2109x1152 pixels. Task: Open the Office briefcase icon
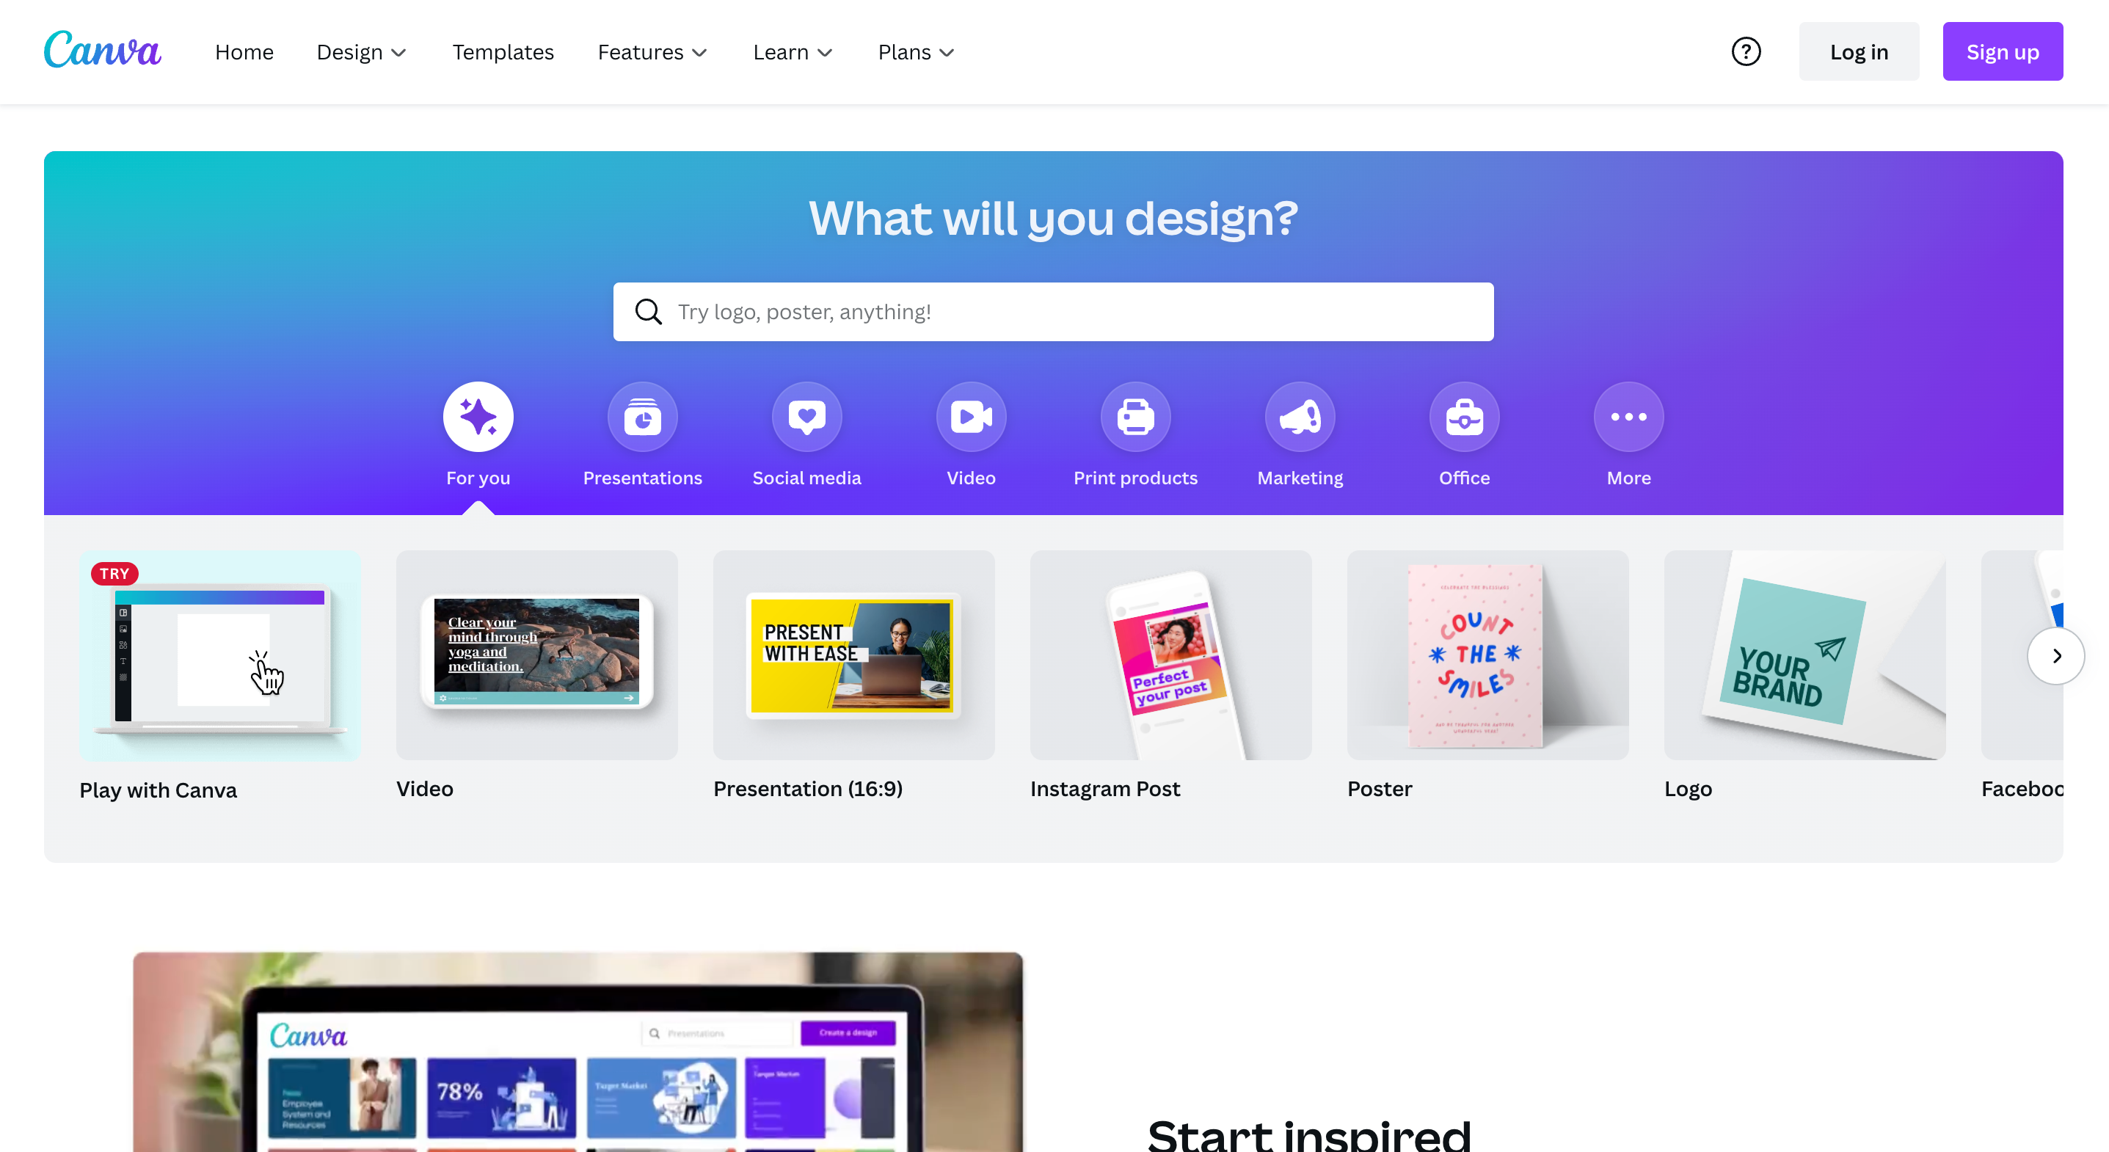[1465, 417]
